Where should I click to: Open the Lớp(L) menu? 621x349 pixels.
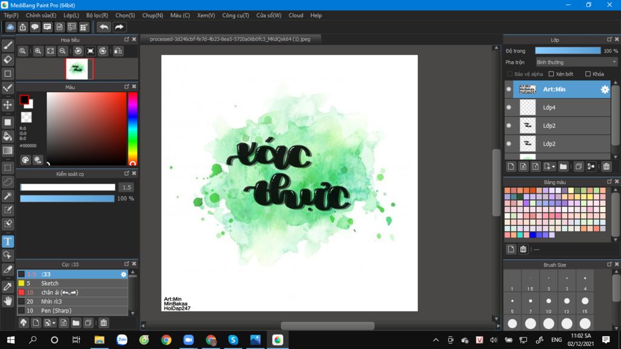pyautogui.click(x=72, y=15)
